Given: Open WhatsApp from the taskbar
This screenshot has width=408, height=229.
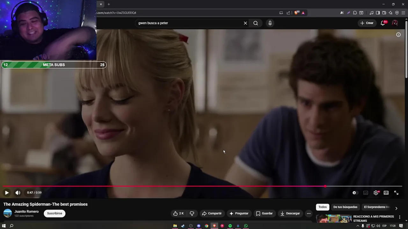Looking at the screenshot, I should pos(246,226).
